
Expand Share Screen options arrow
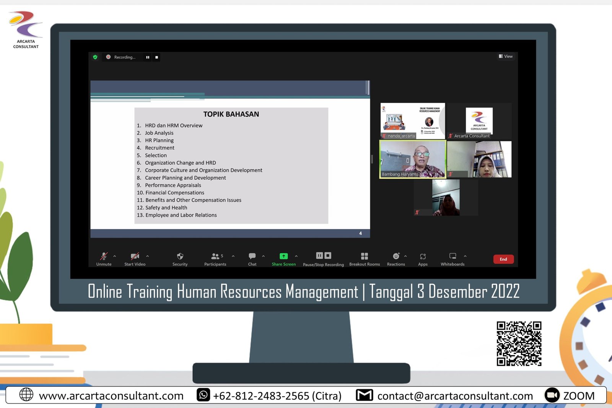coord(296,256)
